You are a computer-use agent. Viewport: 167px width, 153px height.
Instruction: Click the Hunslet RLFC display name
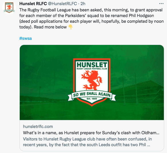[33, 4]
